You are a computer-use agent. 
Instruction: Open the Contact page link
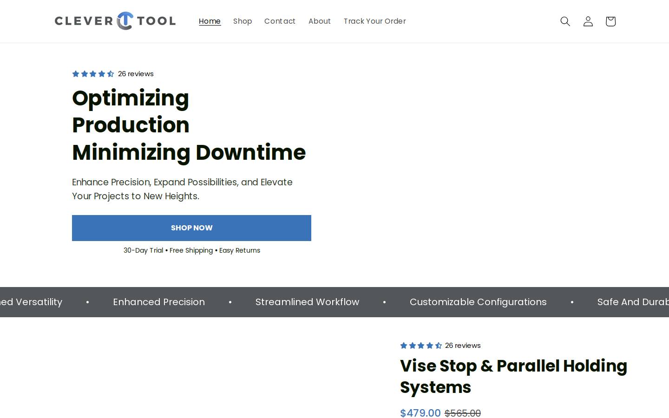point(280,21)
